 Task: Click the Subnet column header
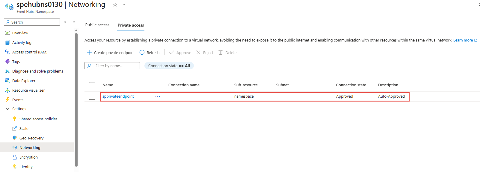[283, 85]
